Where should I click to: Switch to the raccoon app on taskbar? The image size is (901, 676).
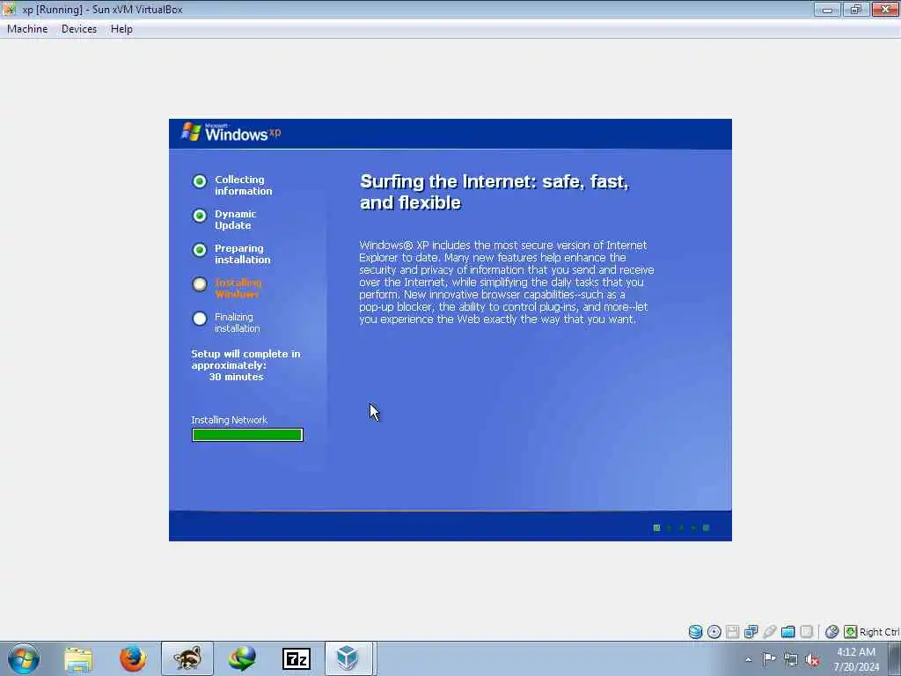(187, 658)
